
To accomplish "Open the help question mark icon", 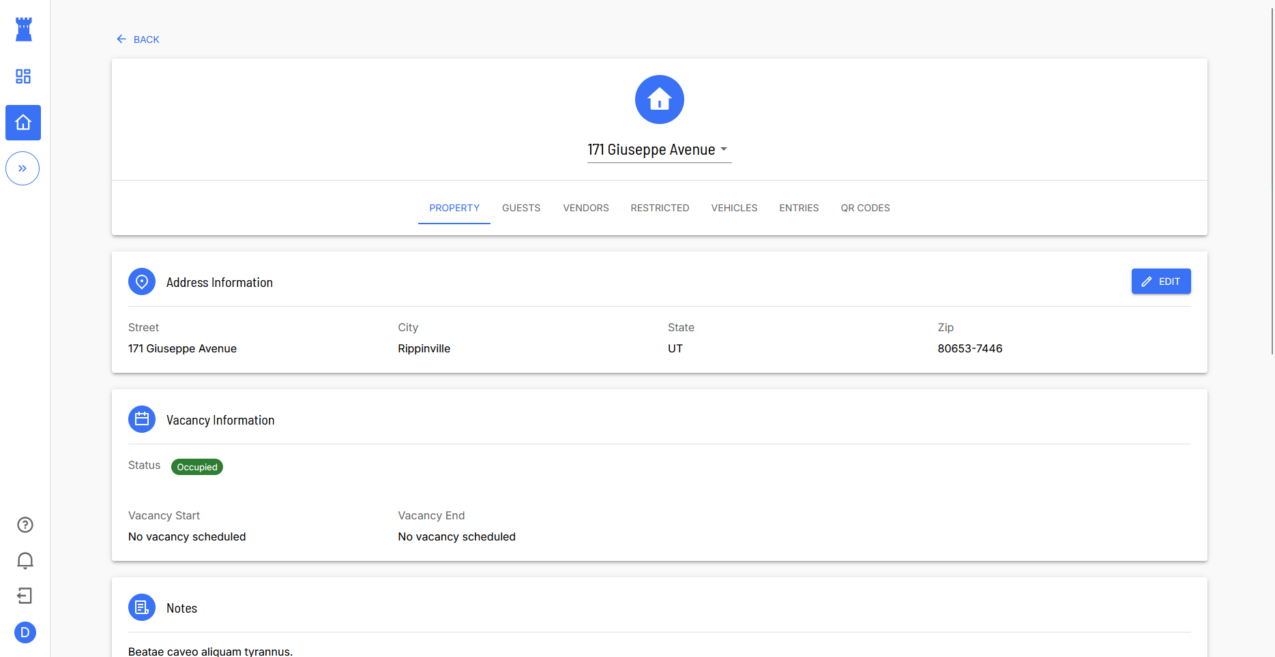I will tap(25, 525).
